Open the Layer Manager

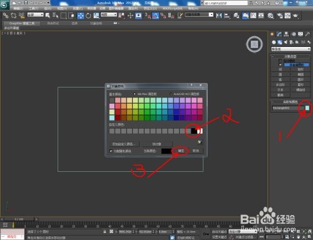pyautogui.click(x=236, y=16)
